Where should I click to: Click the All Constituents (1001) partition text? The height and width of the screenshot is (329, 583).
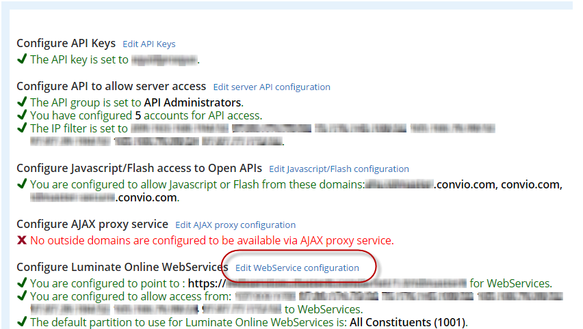(x=408, y=322)
